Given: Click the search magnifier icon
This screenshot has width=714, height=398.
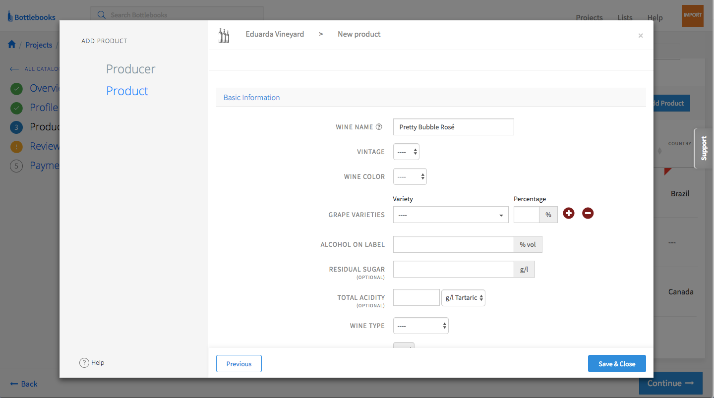Looking at the screenshot, I should 102,15.
